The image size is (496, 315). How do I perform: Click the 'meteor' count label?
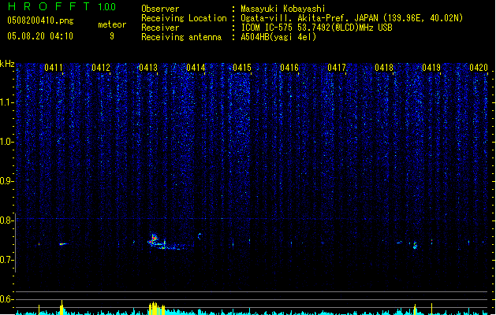112,24
